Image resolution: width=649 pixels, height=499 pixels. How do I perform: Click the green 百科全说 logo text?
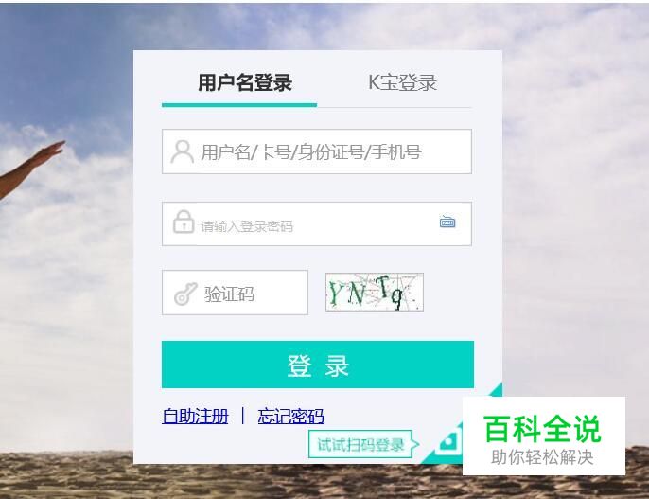[542, 430]
